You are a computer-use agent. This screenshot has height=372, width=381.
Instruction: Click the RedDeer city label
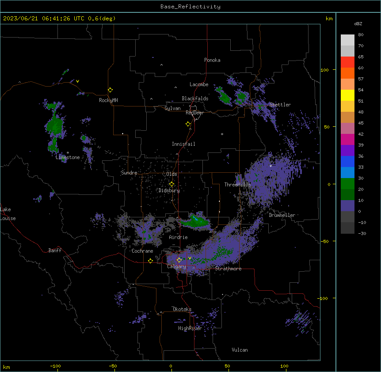click(194, 113)
